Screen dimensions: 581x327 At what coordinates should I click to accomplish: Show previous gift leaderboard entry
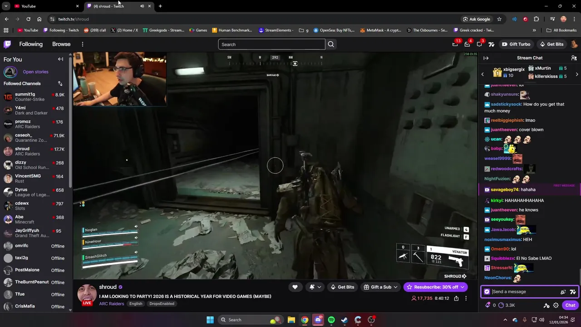[x=483, y=74]
